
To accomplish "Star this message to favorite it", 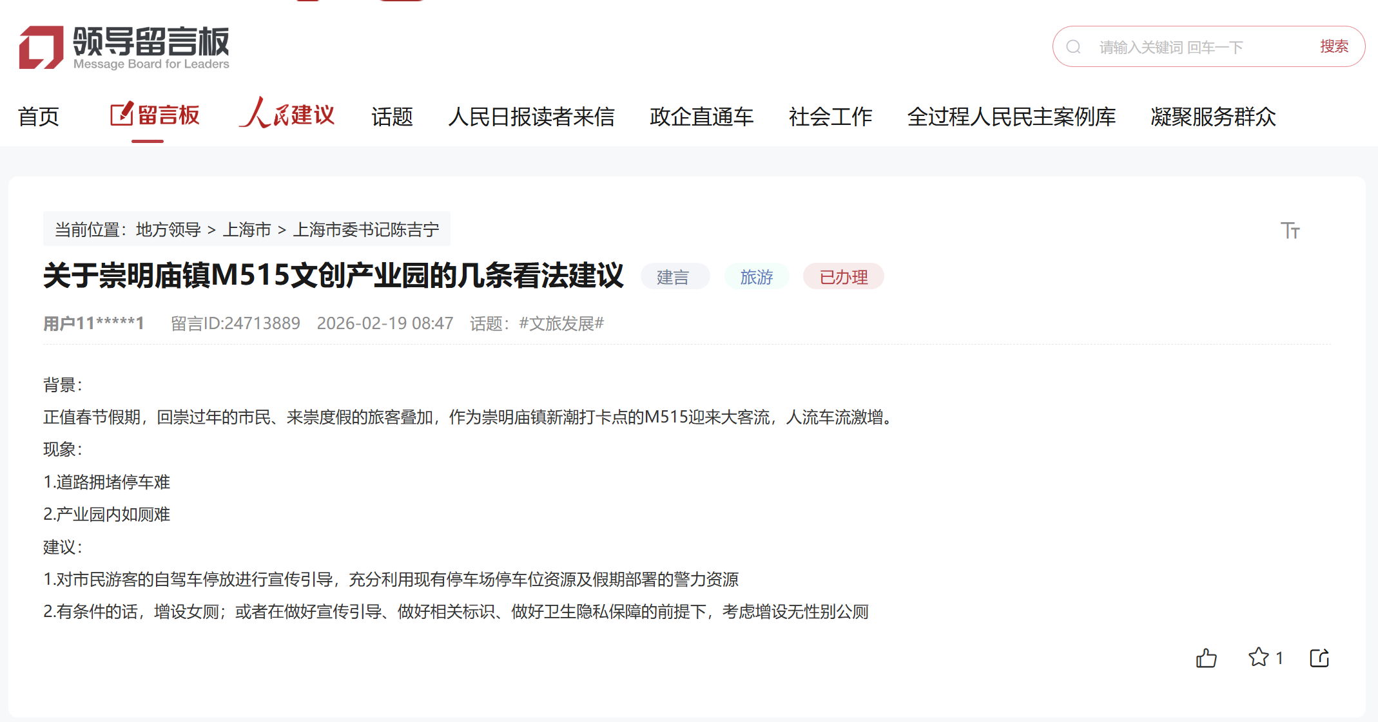I will [x=1258, y=658].
